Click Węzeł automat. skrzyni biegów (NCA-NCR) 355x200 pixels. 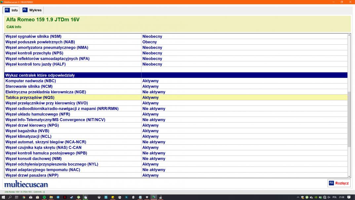pyautogui.click(x=176, y=142)
